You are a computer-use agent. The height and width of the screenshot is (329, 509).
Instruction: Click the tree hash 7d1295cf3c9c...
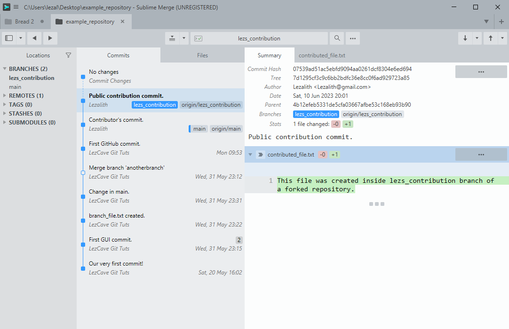point(351,78)
